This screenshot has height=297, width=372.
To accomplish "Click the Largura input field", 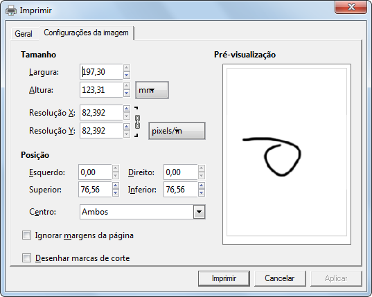I will (101, 71).
